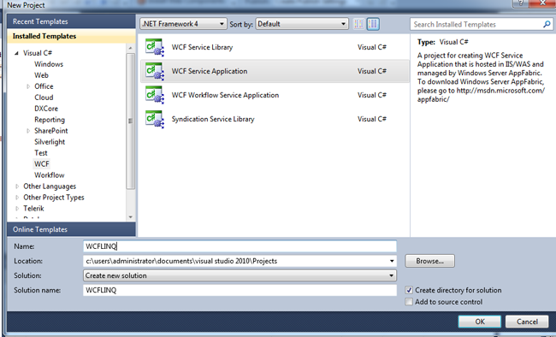
Task: Click inside the Name field
Action: 240,246
